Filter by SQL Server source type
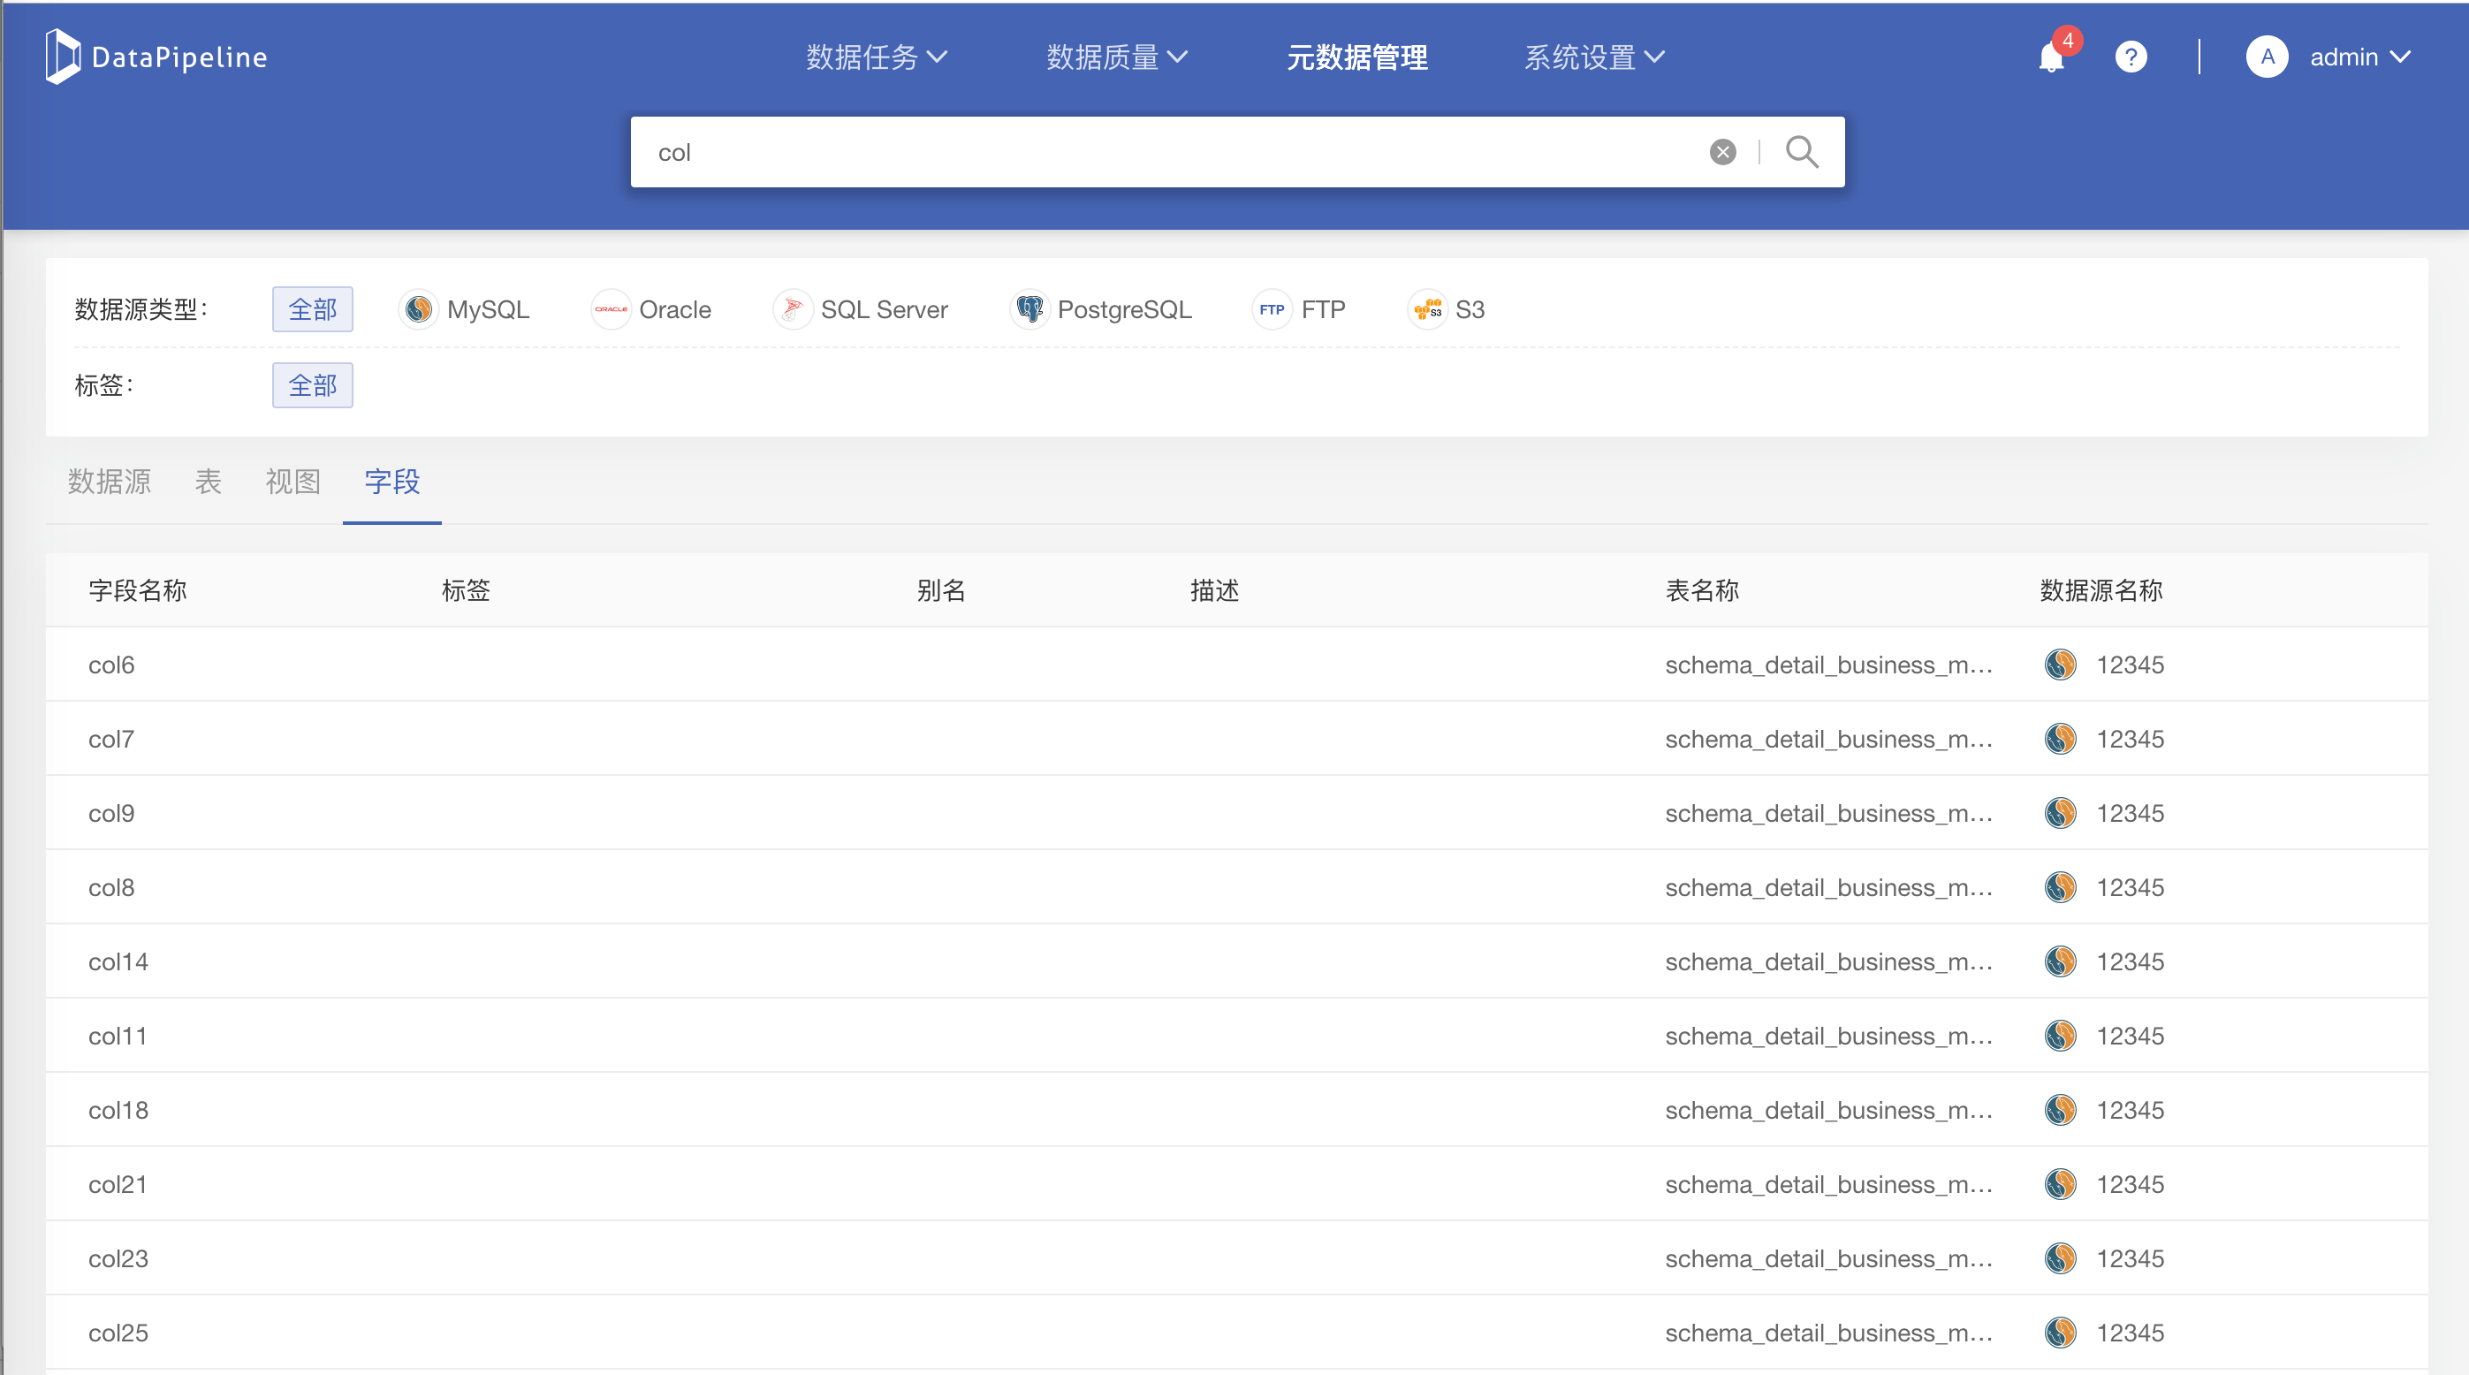 pos(861,309)
